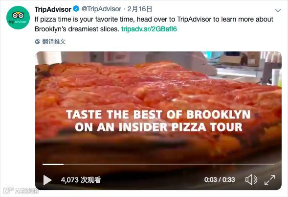Open the tweet options chevron dropdown

[x=278, y=10]
